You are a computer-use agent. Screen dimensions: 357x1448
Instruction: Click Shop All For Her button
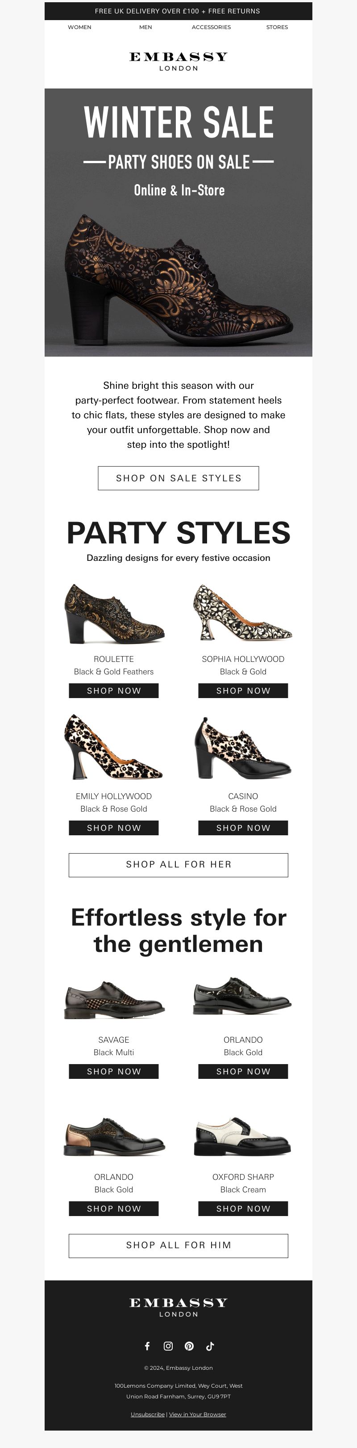coord(178,864)
